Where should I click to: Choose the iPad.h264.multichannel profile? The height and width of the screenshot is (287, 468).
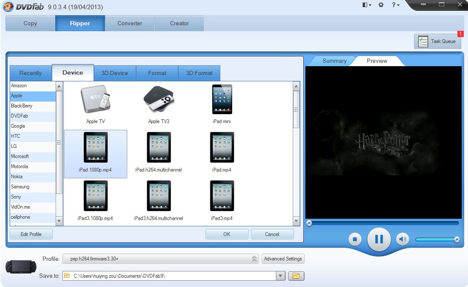[x=158, y=148]
